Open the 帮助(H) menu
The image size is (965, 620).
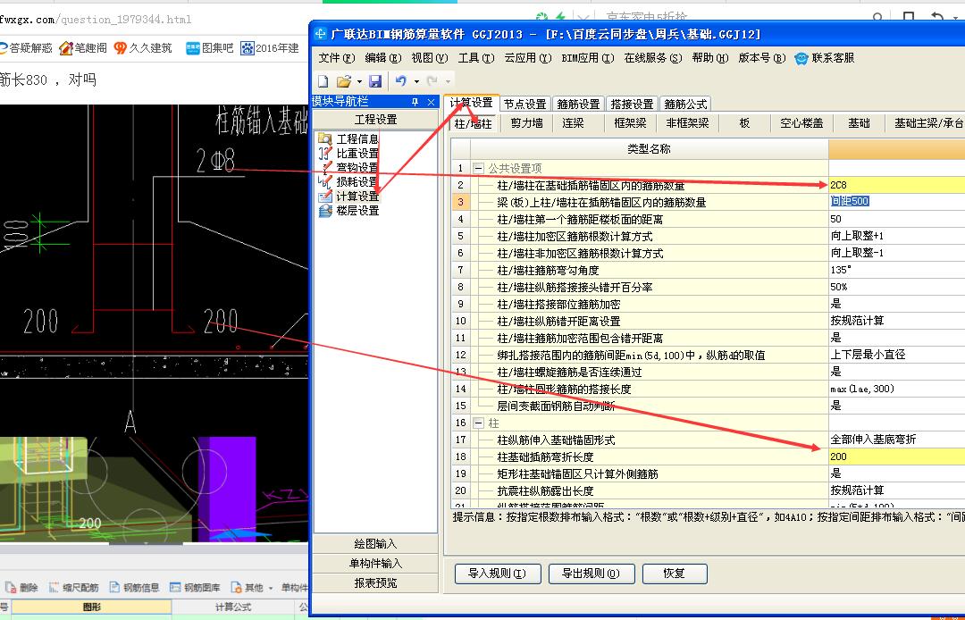pyautogui.click(x=710, y=58)
